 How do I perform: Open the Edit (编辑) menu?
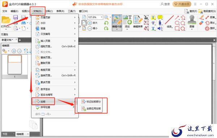click(14, 11)
